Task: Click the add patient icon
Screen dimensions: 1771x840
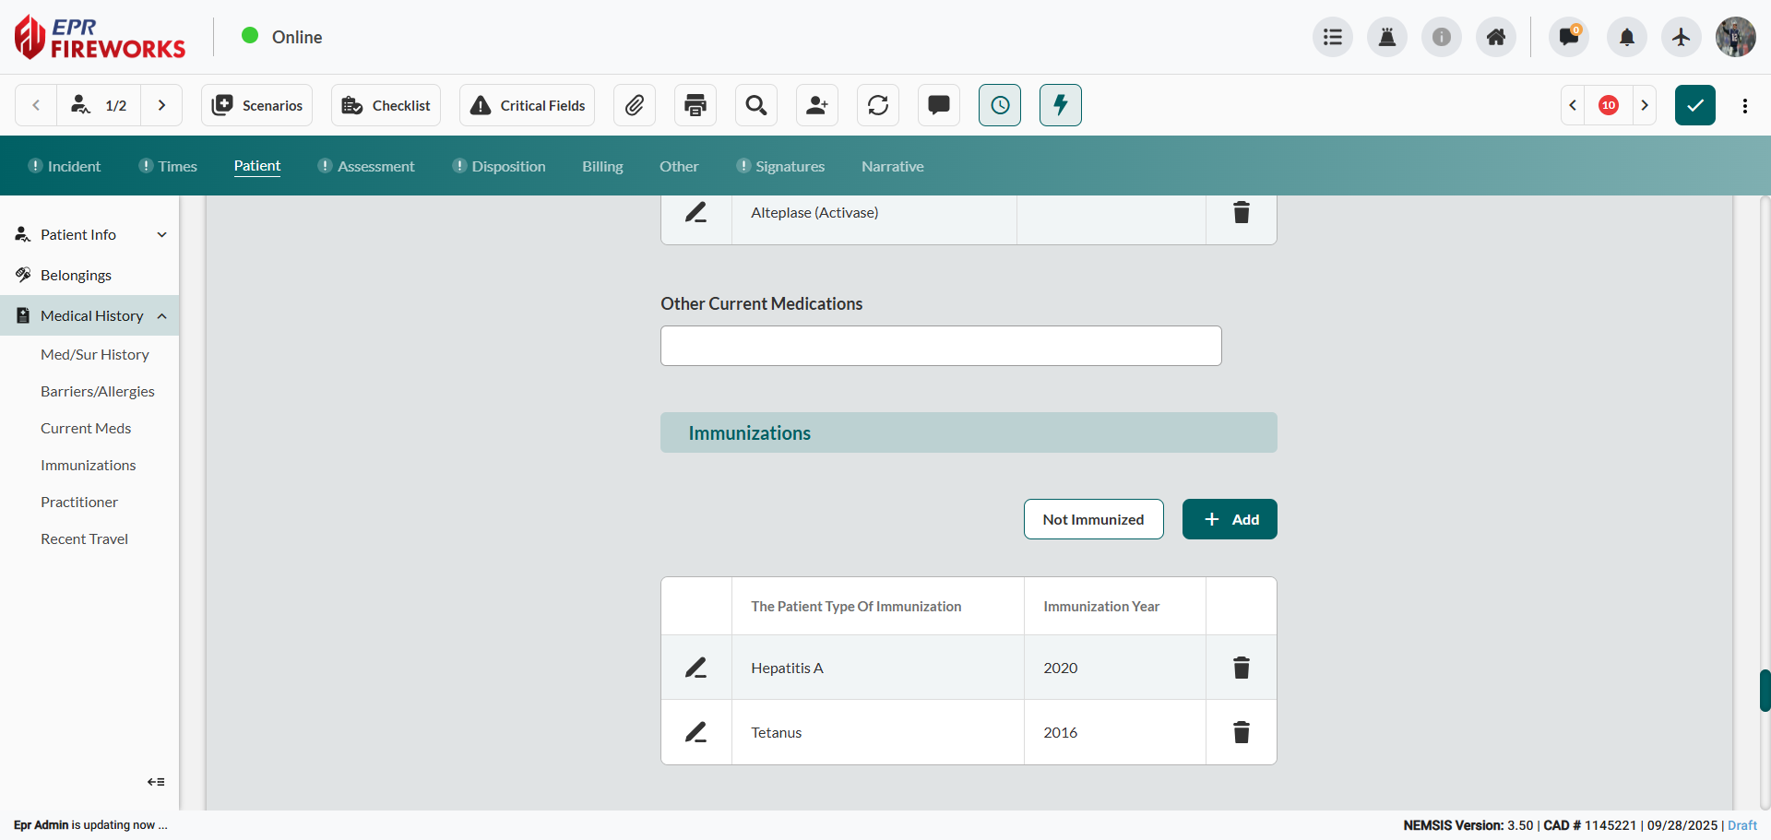Action: click(817, 105)
